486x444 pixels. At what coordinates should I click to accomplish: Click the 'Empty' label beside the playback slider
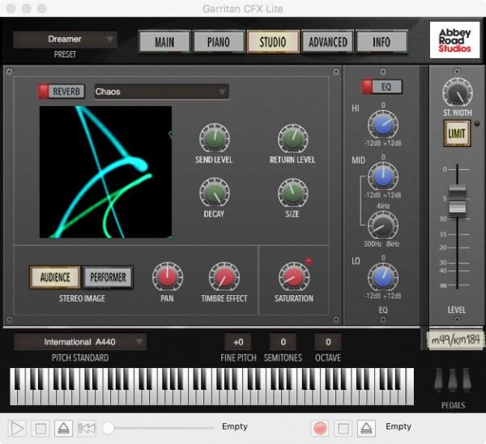[x=235, y=426]
